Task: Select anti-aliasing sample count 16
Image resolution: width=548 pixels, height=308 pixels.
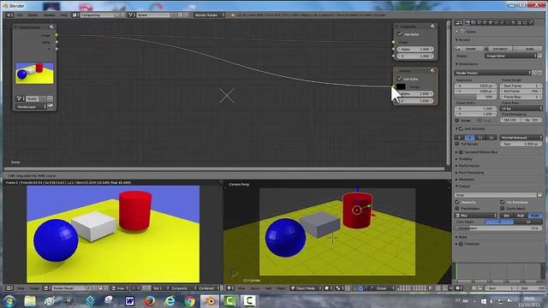Action: point(491,138)
